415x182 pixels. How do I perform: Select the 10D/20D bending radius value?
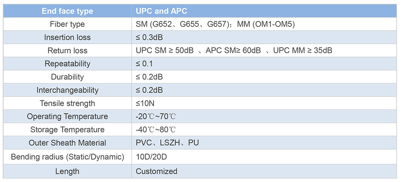coord(151,157)
